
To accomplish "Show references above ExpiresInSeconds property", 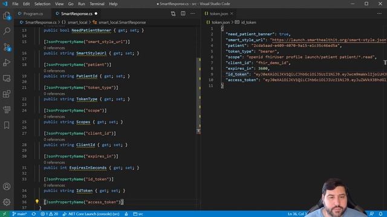I will [54, 162].
